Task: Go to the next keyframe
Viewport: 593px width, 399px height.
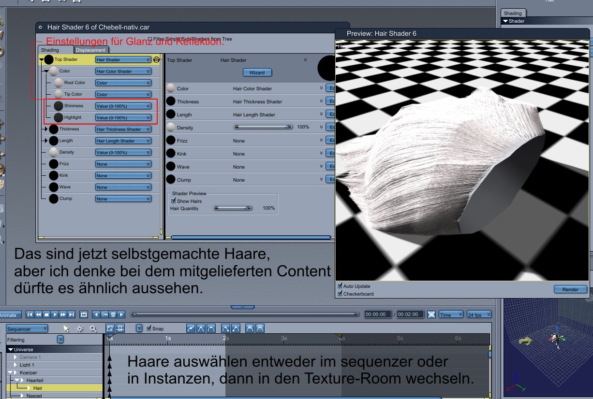Action: (121, 314)
